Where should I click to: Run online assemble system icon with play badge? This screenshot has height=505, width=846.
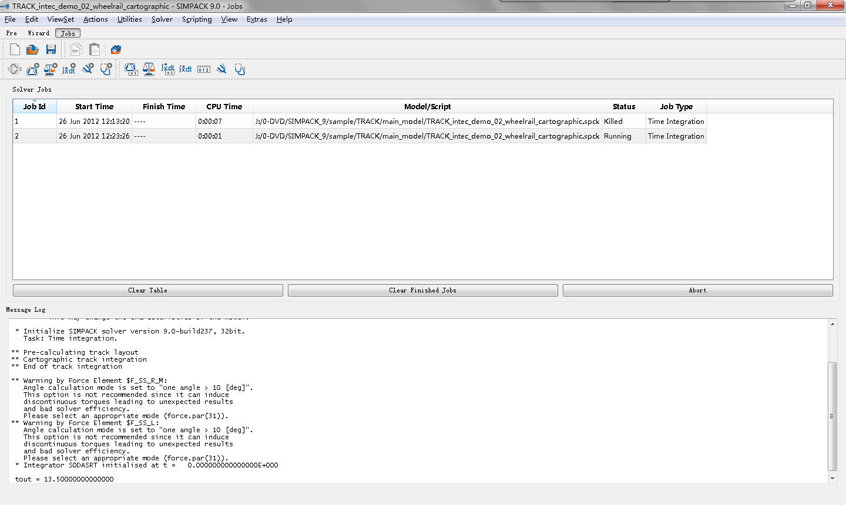(x=33, y=69)
